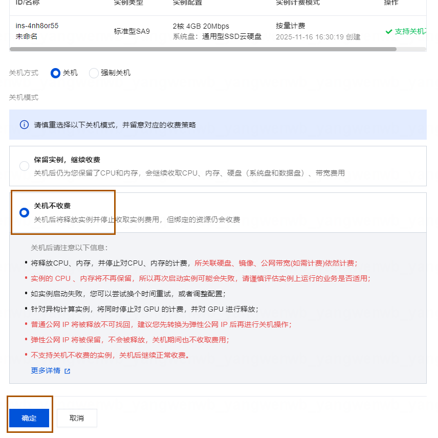Click the 请慎重选择以下关机模式 notice text
The height and width of the screenshot is (438, 438).
tap(115, 125)
